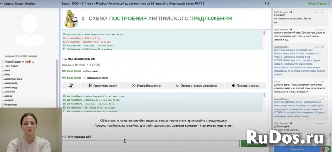Click the metronome icon button
Screen dimensions: 332x152
71,86
